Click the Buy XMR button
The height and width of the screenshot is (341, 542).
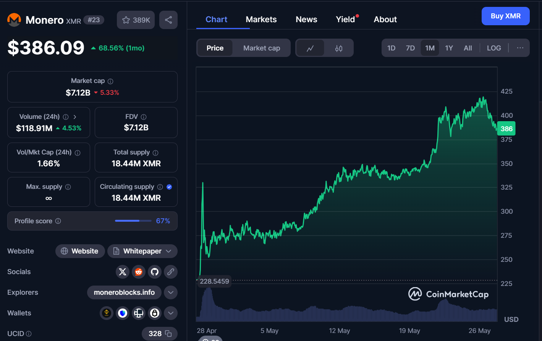pyautogui.click(x=505, y=16)
